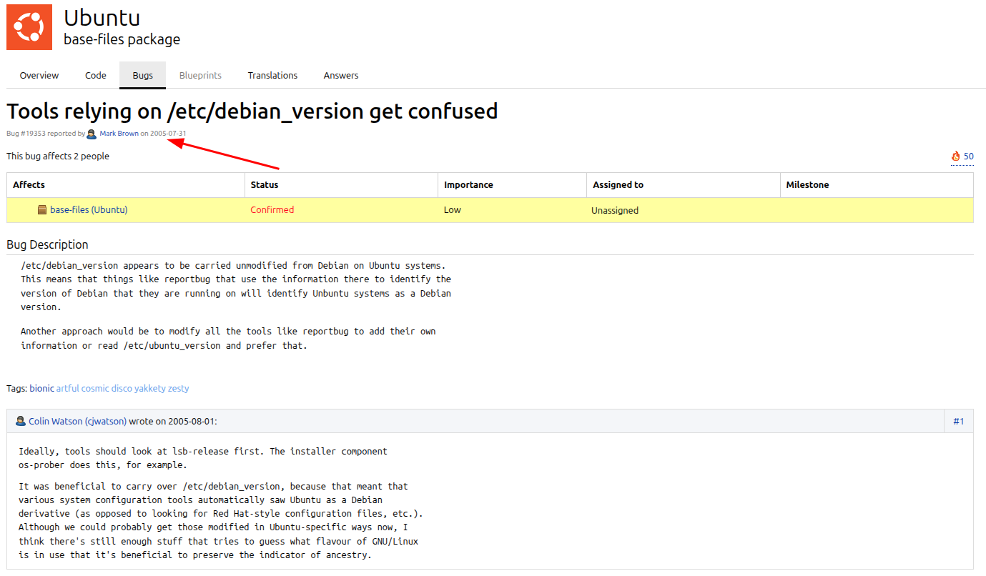The height and width of the screenshot is (576, 986).
Task: Click the "Bug #19353" text
Action: (26, 134)
